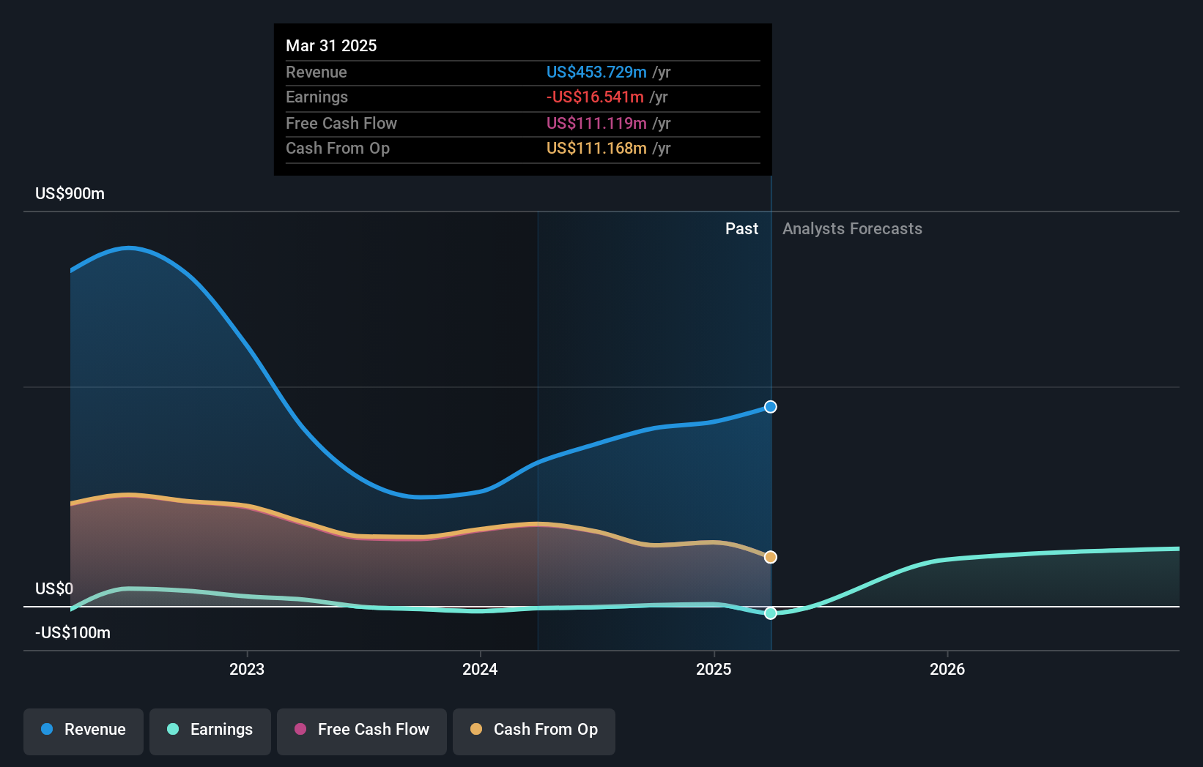Click the Analysts Forecasts label

(852, 229)
